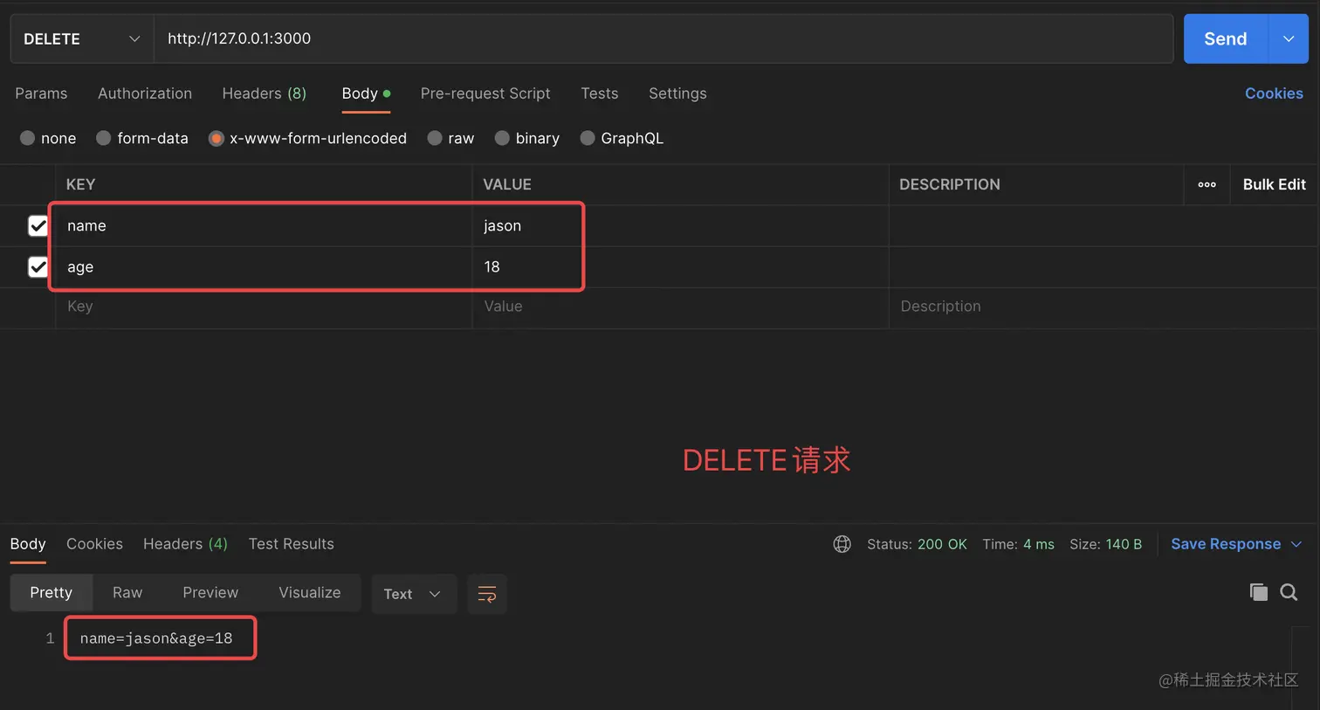Copy the response using the copy icon
Screen dimensions: 1320x710
[x=1258, y=592]
